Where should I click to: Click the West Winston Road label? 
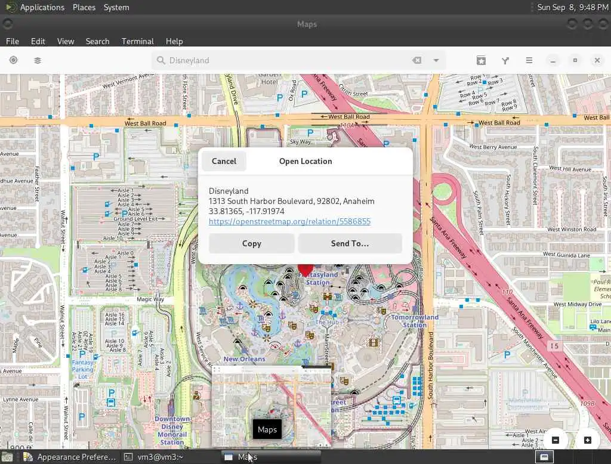point(572,229)
